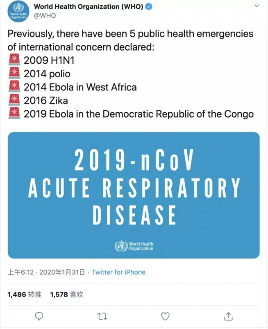Like the tweet with heart icon
Image resolution: width=268 pixels, height=329 pixels.
(x=165, y=316)
